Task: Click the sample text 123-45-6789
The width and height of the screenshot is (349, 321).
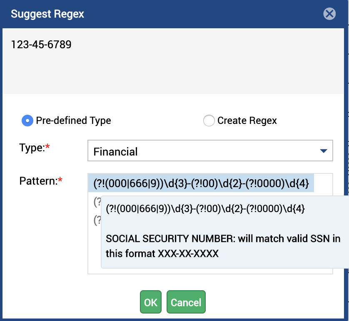Action: 41,44
